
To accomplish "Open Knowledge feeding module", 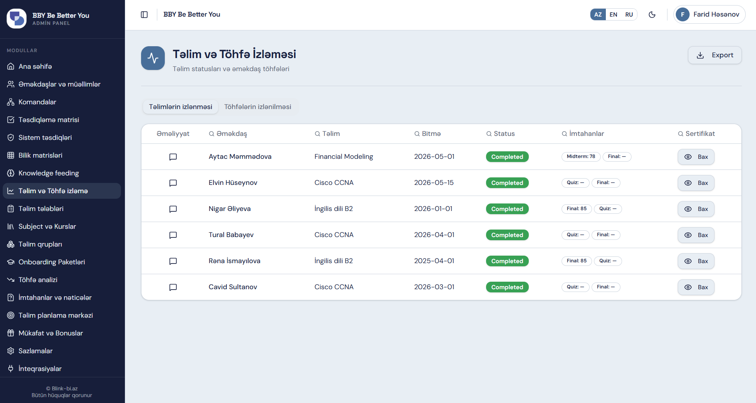I will 62,173.
